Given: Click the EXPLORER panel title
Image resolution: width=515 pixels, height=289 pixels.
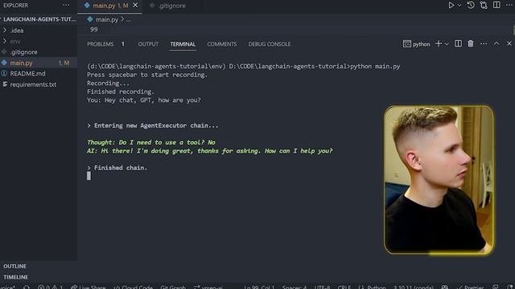Looking at the screenshot, I should (x=16, y=6).
